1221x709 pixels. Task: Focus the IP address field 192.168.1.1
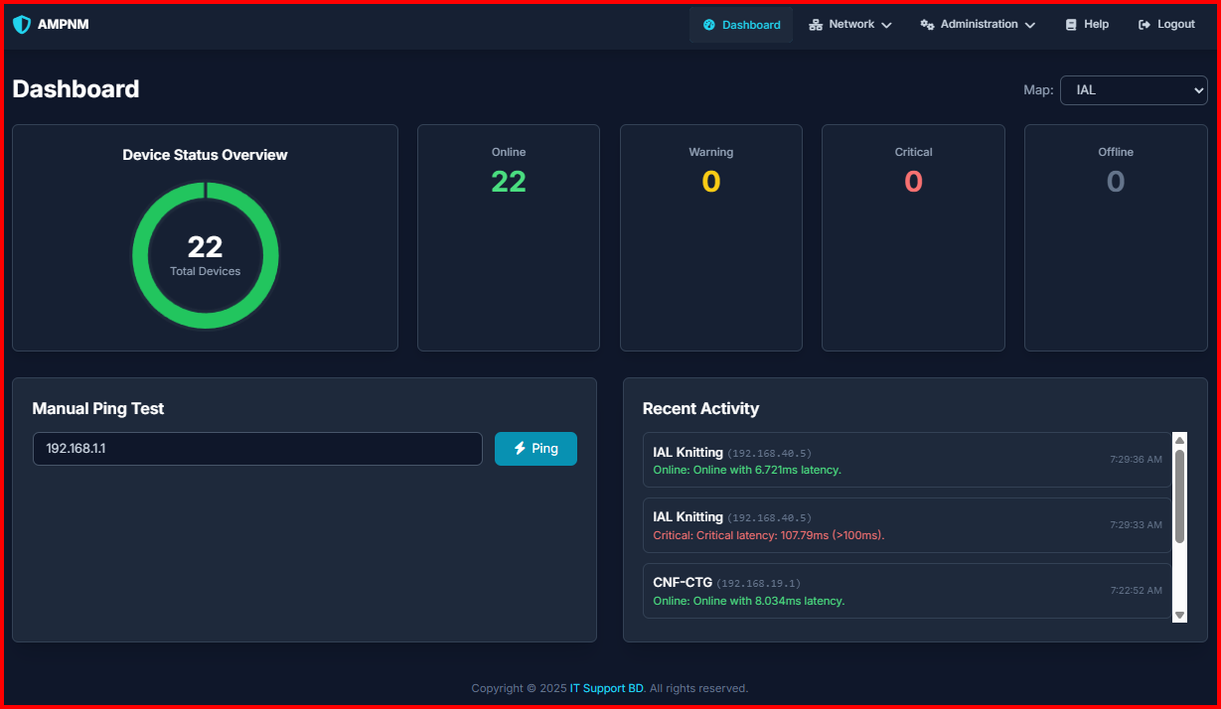(257, 449)
